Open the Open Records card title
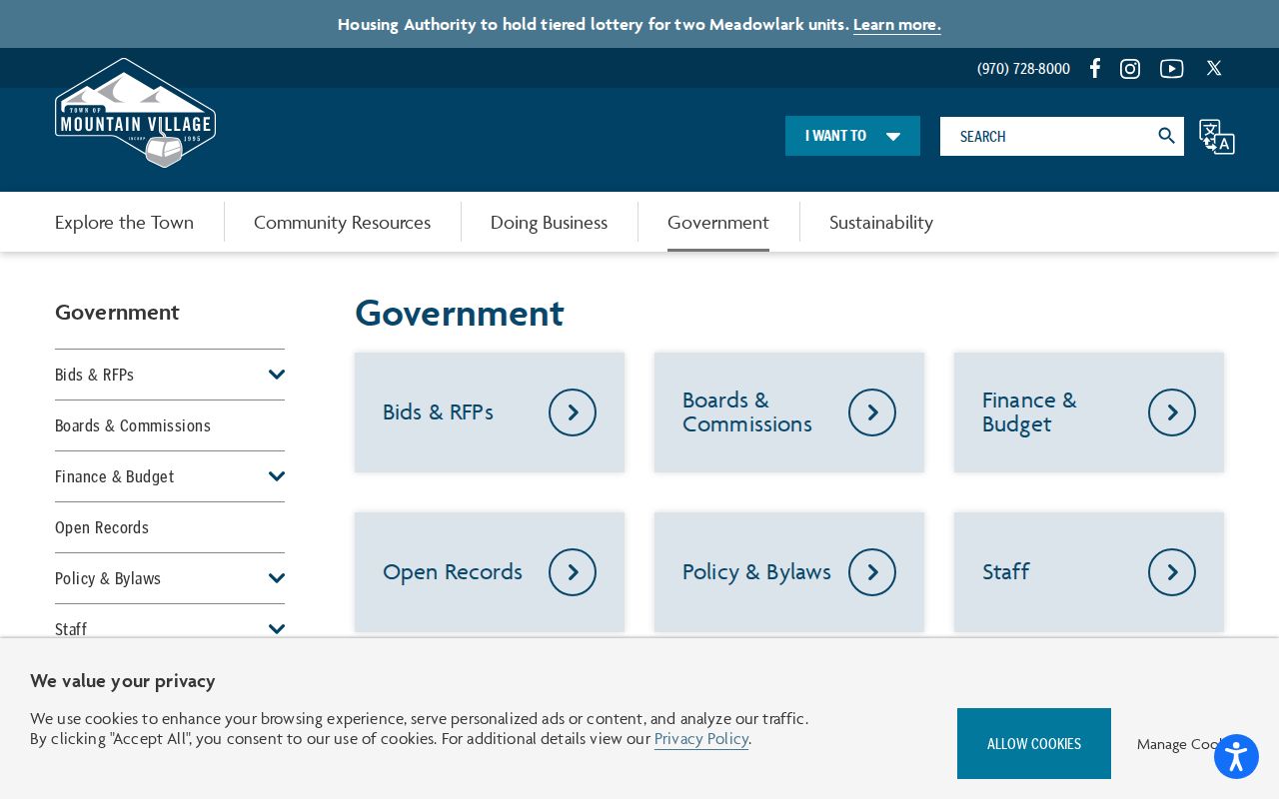Viewport: 1279px width, 799px height. tap(453, 572)
